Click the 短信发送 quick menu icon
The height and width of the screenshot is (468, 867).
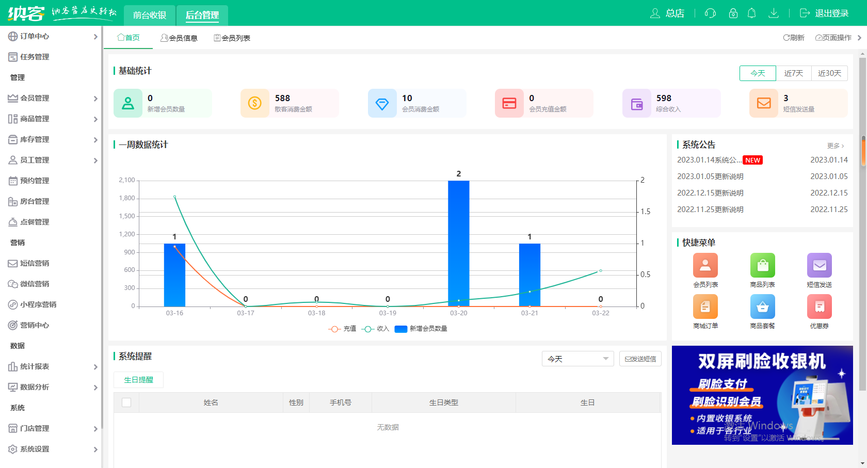click(819, 265)
